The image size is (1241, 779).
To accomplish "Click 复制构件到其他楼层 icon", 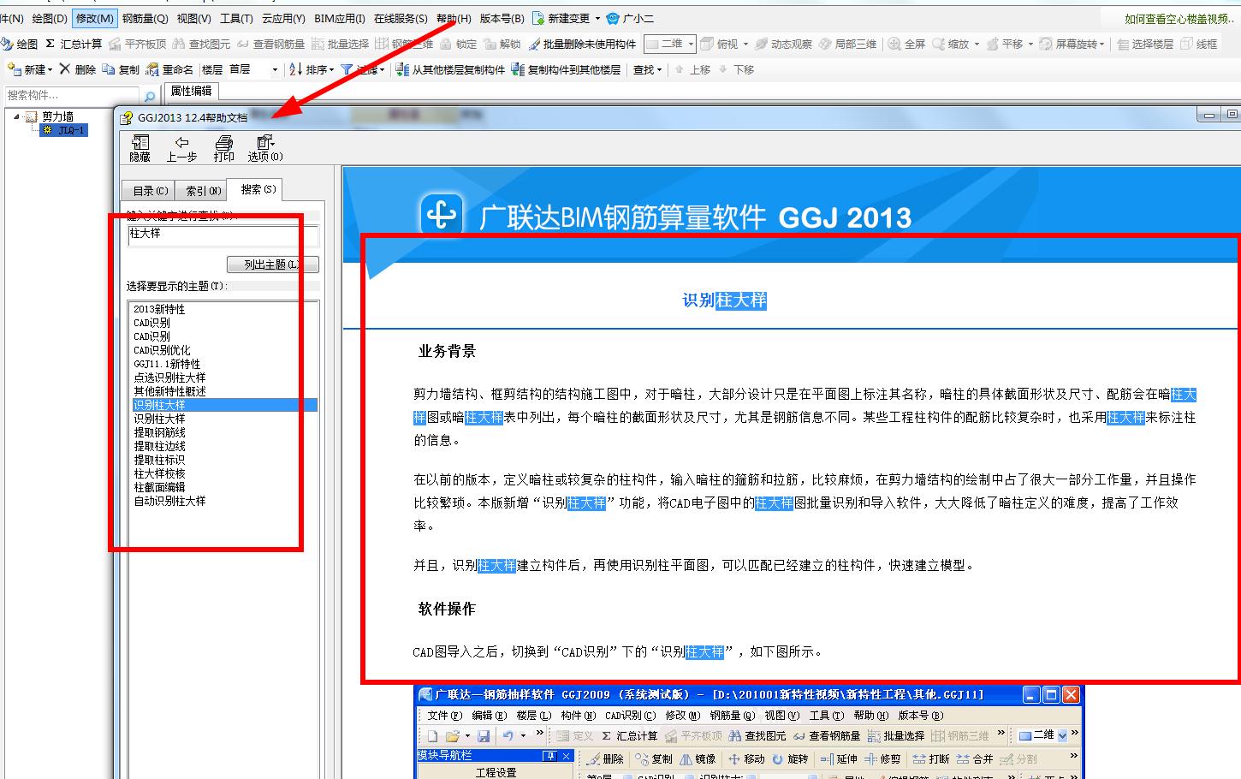I will point(566,69).
